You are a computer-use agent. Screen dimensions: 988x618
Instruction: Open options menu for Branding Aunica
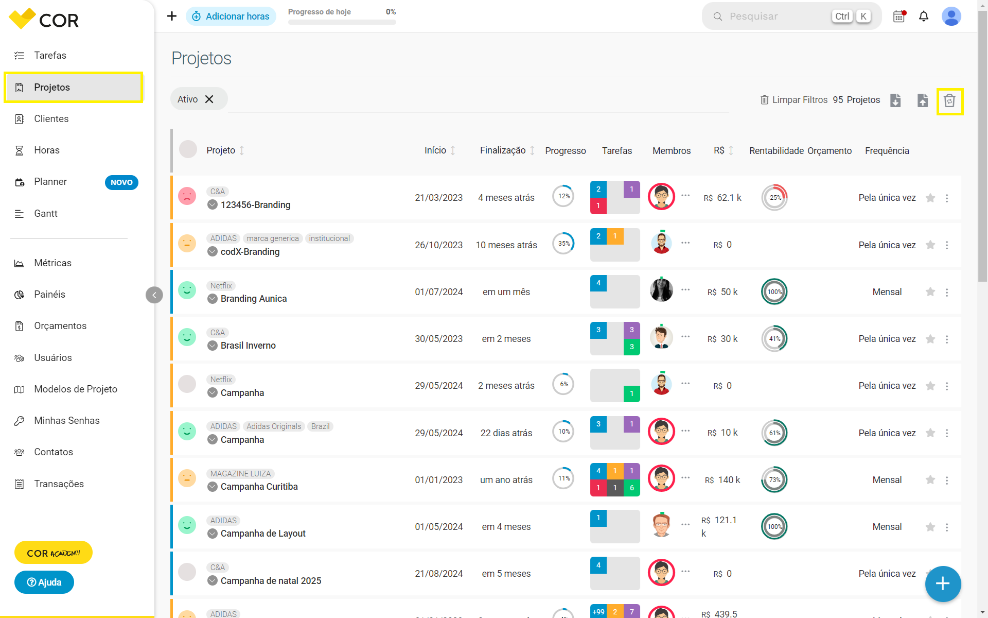tap(947, 293)
